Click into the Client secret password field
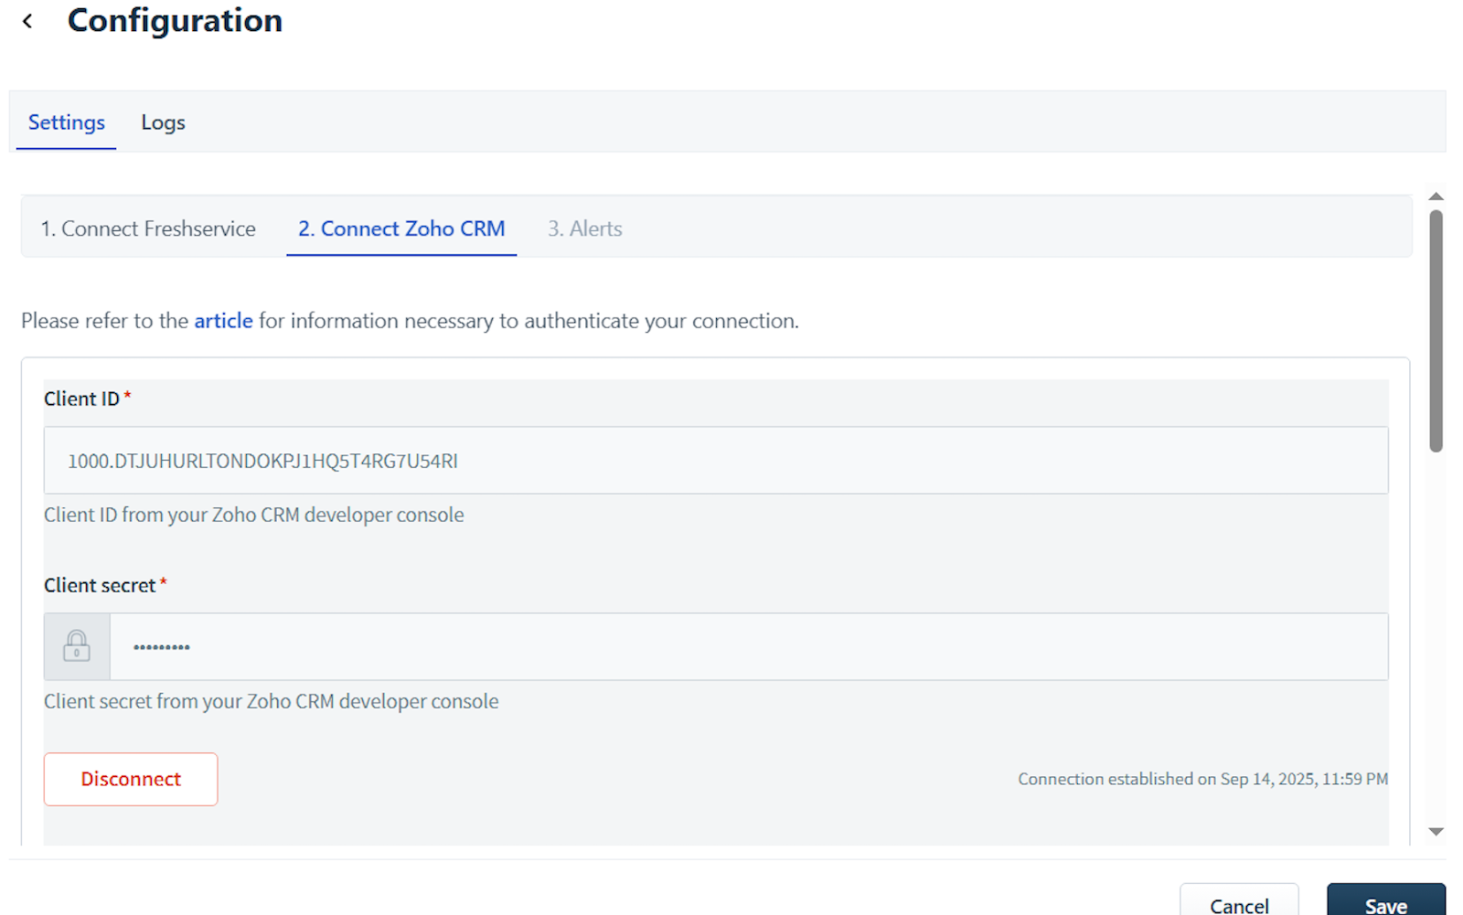Image resolution: width=1463 pixels, height=915 pixels. click(749, 646)
